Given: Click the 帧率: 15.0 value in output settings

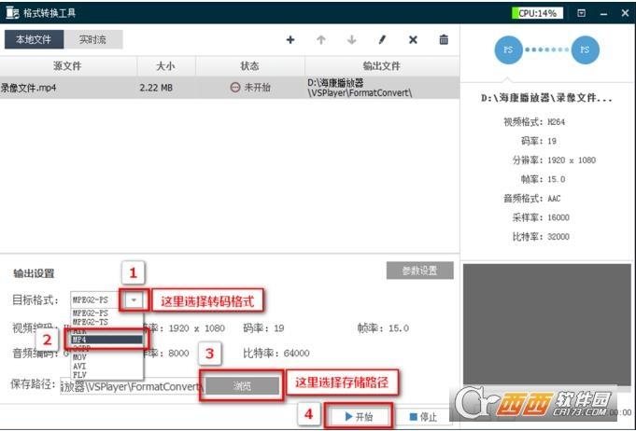Looking at the screenshot, I should pyautogui.click(x=383, y=328).
